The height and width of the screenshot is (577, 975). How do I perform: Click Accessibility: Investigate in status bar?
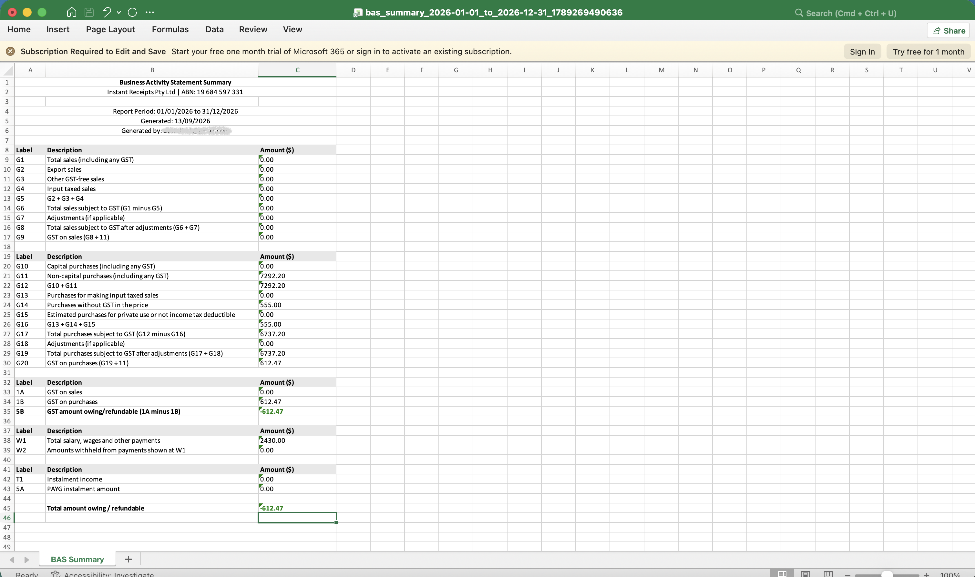coord(102,574)
